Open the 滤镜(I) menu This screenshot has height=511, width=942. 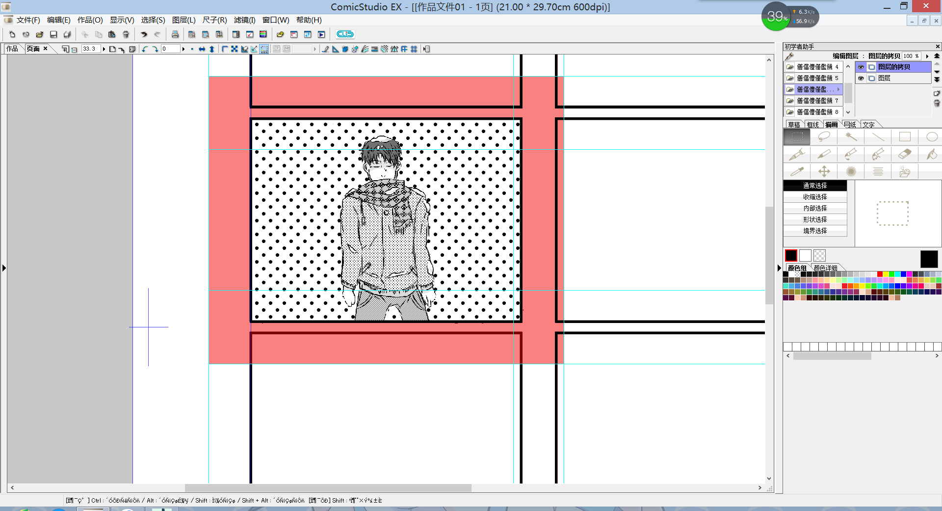point(244,20)
